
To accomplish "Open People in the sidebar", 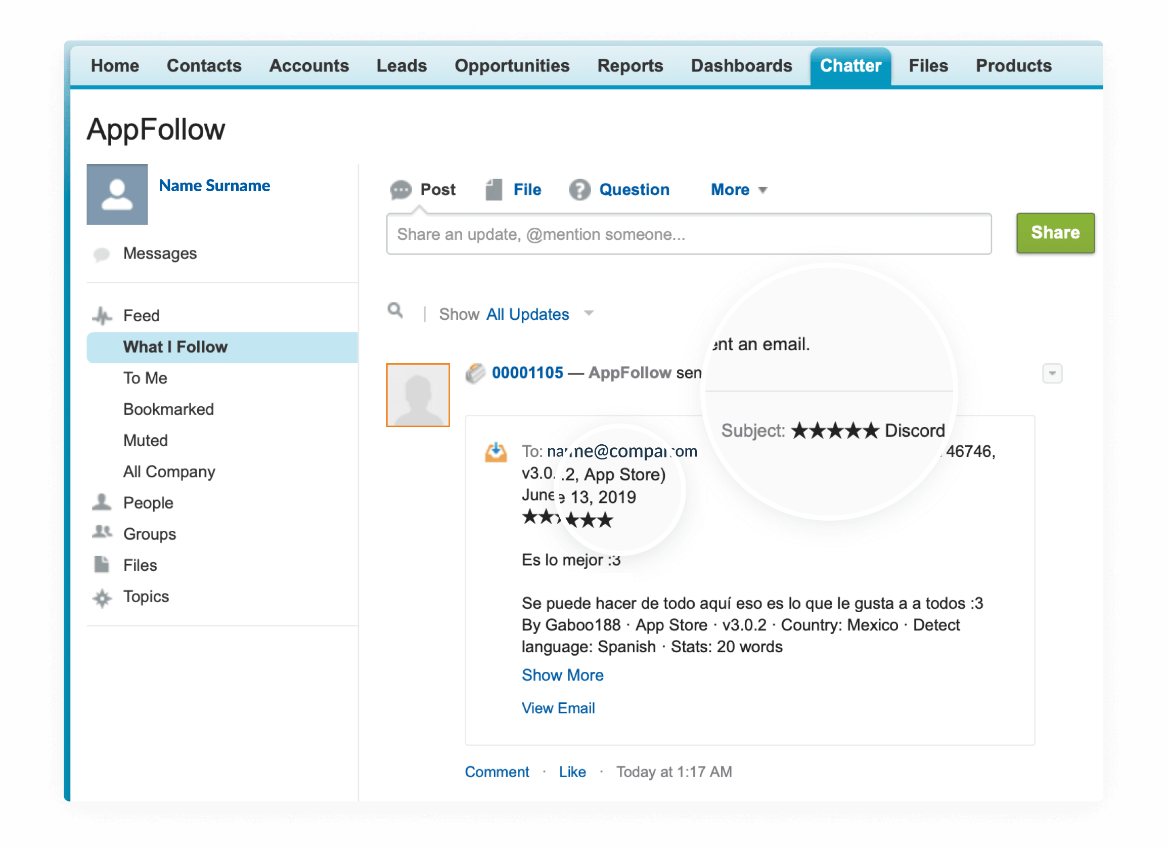I will pyautogui.click(x=148, y=503).
